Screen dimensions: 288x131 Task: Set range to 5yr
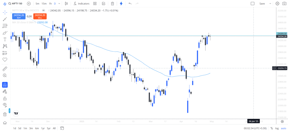49,128
